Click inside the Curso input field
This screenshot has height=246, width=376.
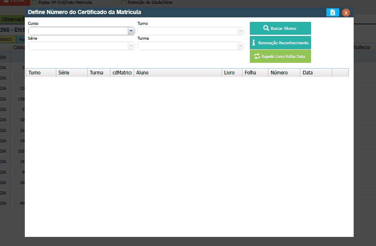[79, 31]
